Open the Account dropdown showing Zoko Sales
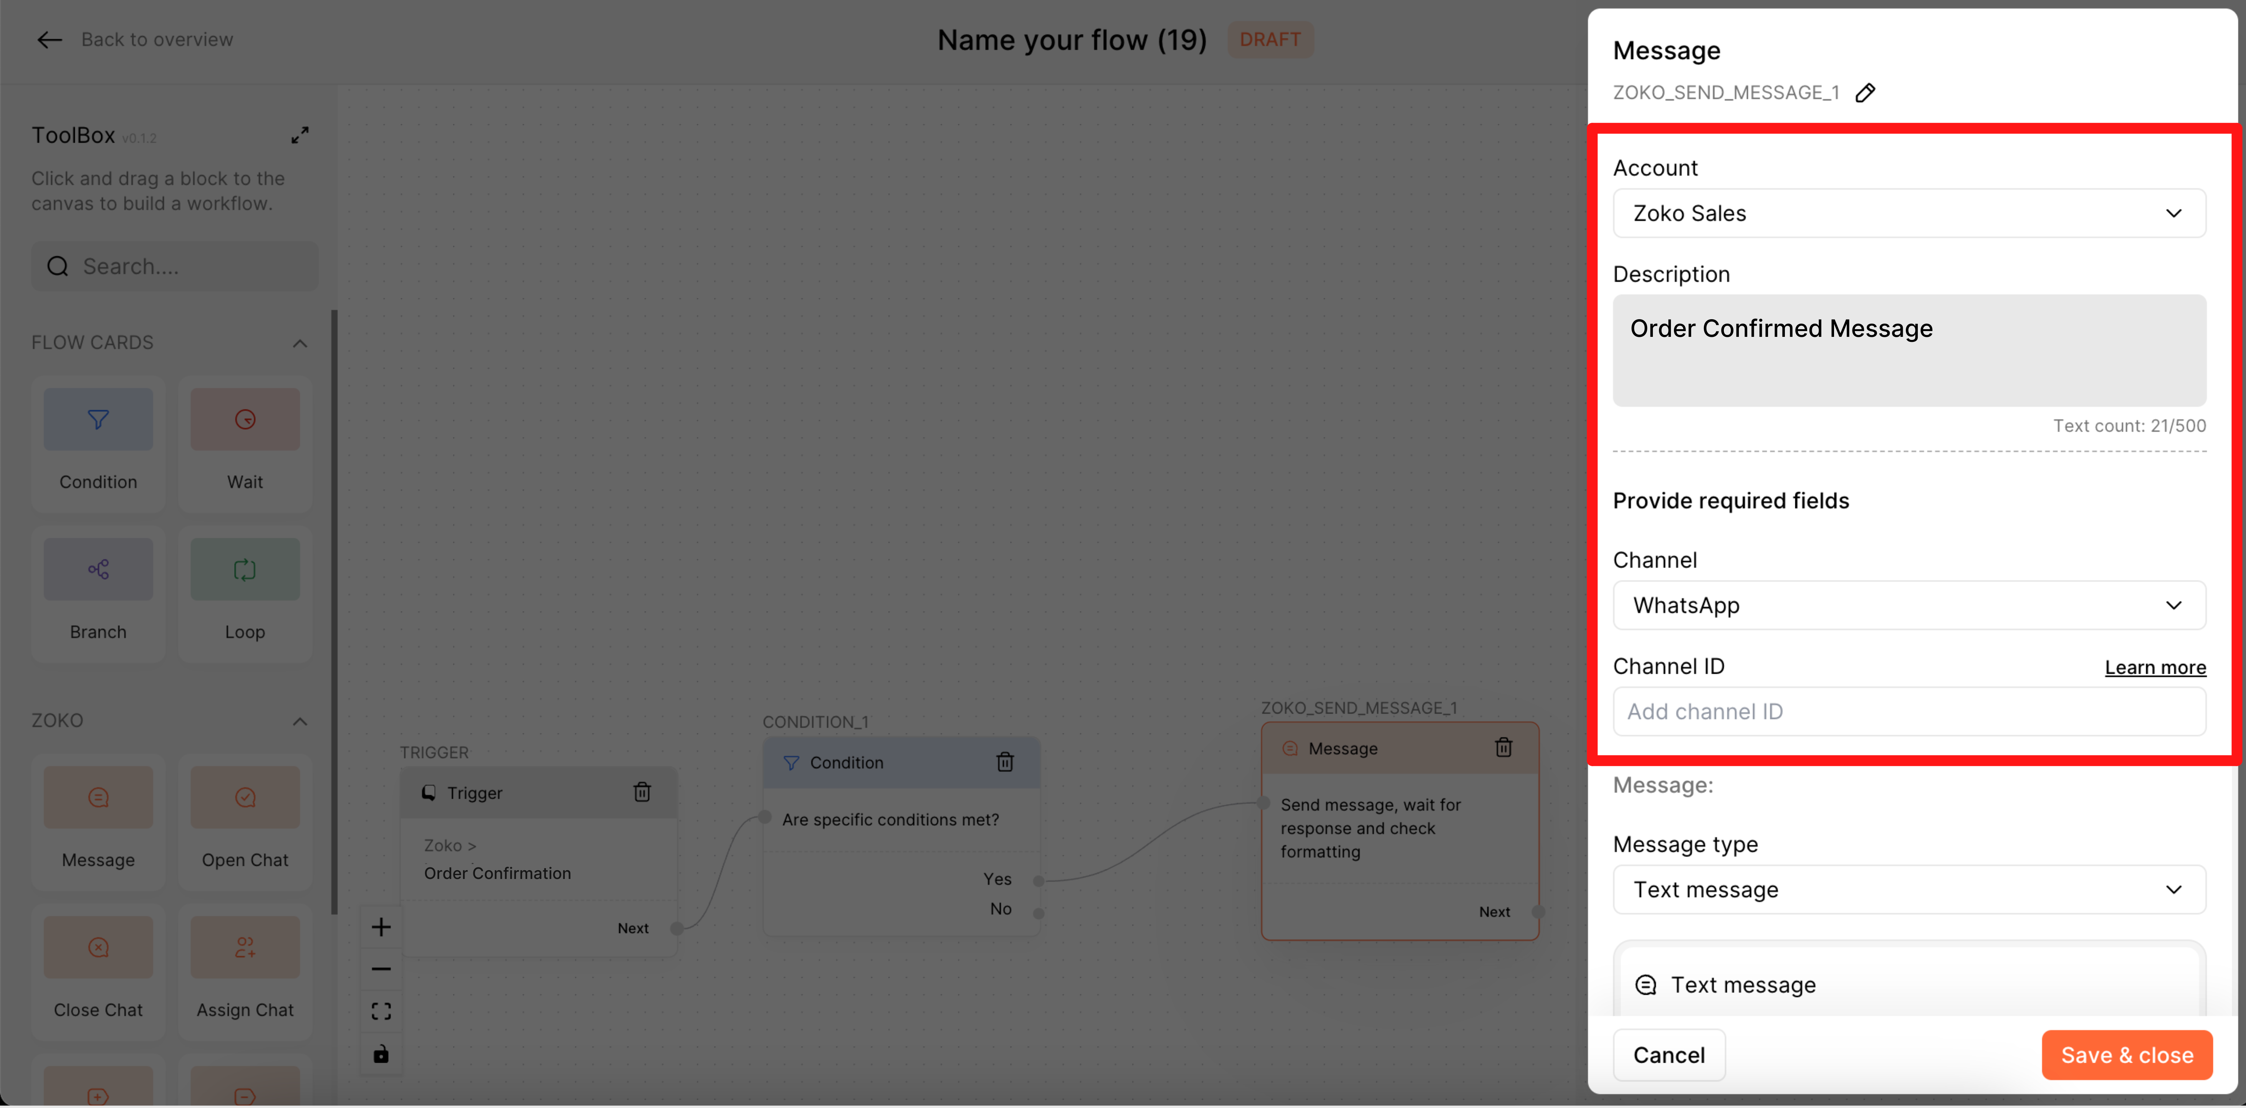This screenshot has width=2246, height=1108. 1909,213
